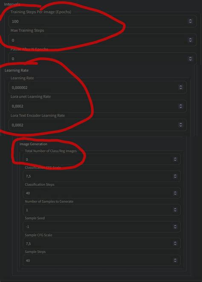Click the Sample Seed stepper arrows
The width and height of the screenshot is (202, 282).
[175, 227]
